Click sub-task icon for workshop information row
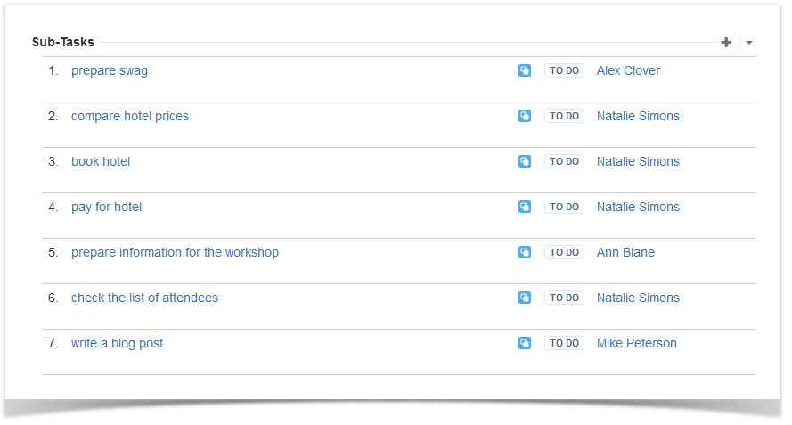Viewport: 792px width, 425px height. pos(525,253)
